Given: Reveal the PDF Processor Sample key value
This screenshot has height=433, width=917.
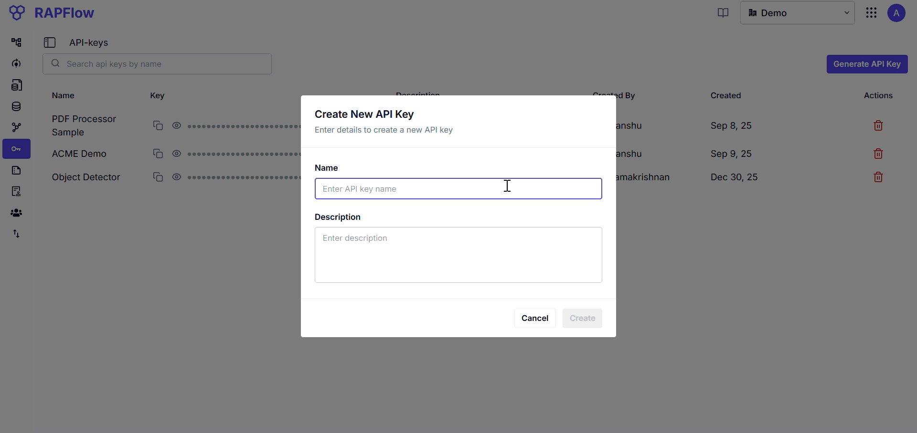Looking at the screenshot, I should [x=177, y=125].
